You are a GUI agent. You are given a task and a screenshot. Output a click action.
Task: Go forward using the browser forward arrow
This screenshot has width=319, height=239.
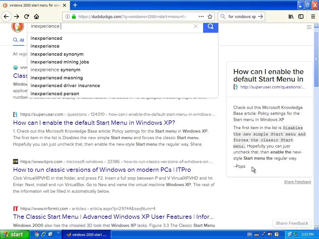pyautogui.click(x=17, y=16)
